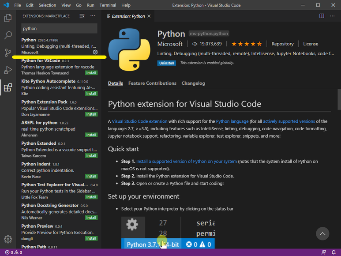Install Python Test Explorer extension

tap(91, 197)
